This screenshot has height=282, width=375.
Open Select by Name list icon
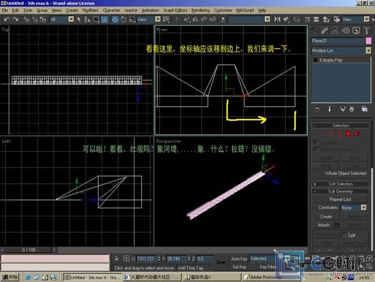pyautogui.click(x=87, y=19)
